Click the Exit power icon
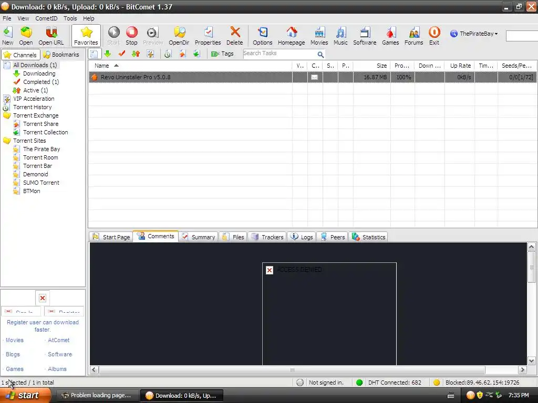The width and height of the screenshot is (538, 403). [434, 36]
